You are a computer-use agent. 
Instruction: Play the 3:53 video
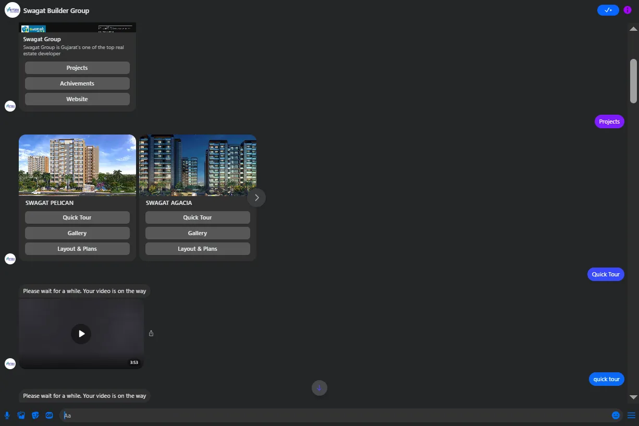tap(81, 334)
